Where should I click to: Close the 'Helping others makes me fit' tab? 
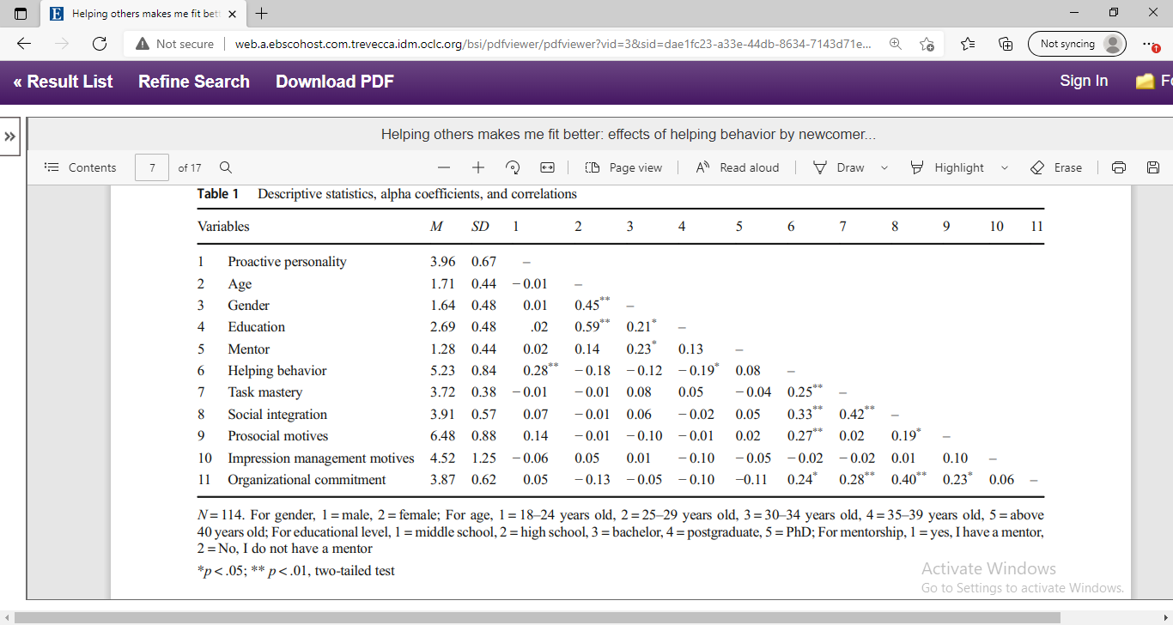232,14
